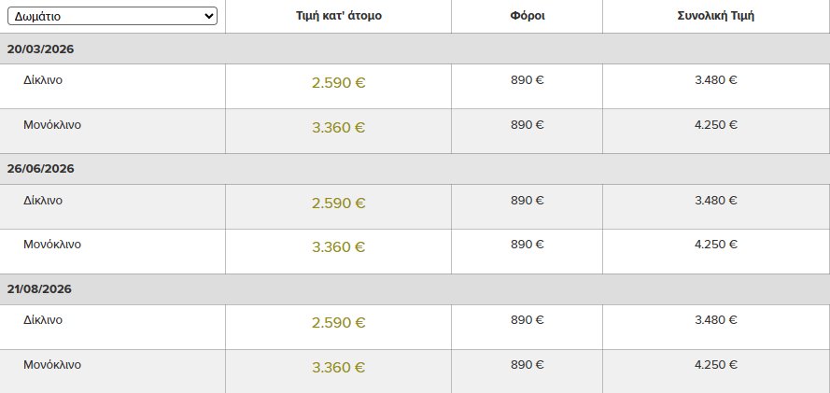Click the Τιμή κατ' άτομο column header
This screenshot has width=830, height=393.
pos(338,17)
